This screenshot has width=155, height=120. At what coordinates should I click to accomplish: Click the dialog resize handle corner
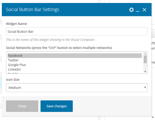coord(152,117)
